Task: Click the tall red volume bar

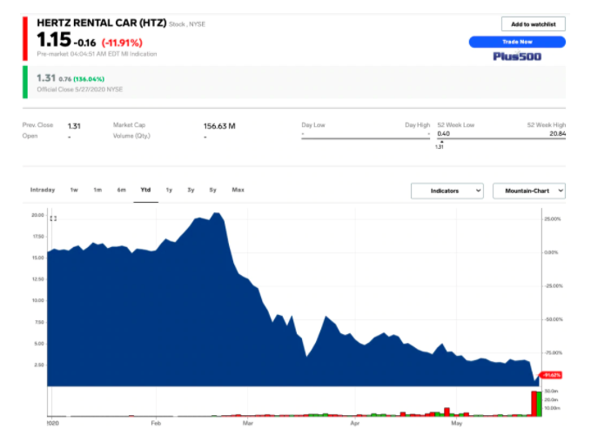Action: [x=534, y=404]
